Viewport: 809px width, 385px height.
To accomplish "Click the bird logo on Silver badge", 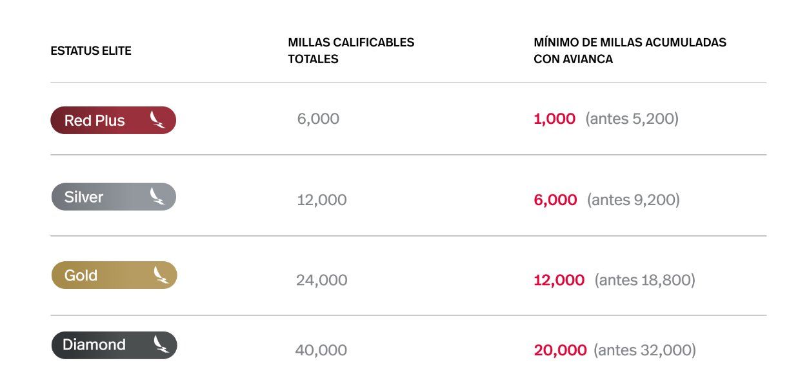I will (x=157, y=197).
